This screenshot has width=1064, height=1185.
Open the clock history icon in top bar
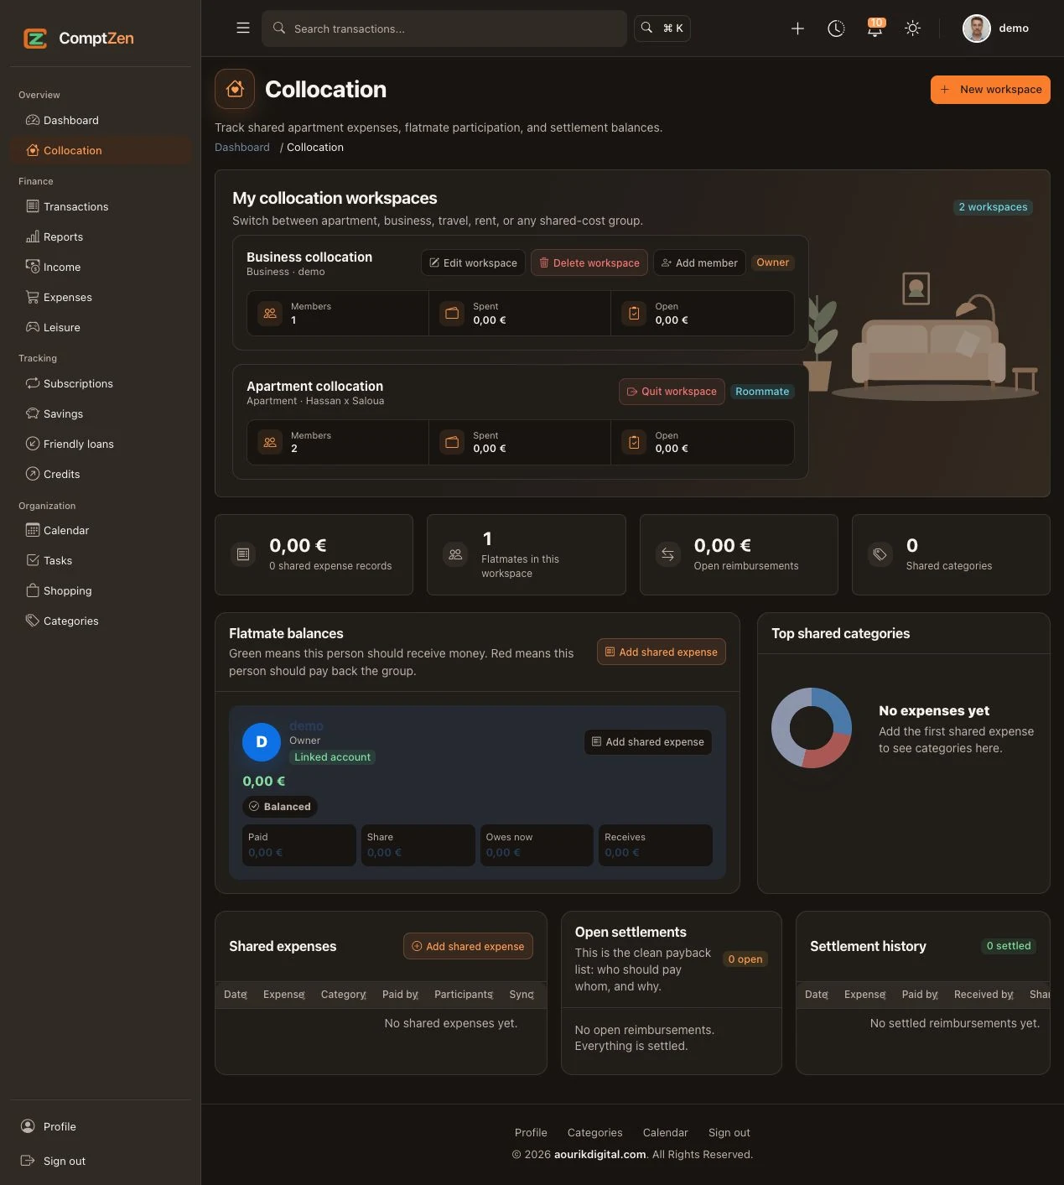point(836,29)
